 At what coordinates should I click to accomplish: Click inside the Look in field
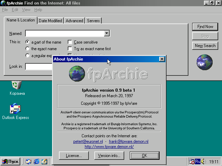coord(39,66)
